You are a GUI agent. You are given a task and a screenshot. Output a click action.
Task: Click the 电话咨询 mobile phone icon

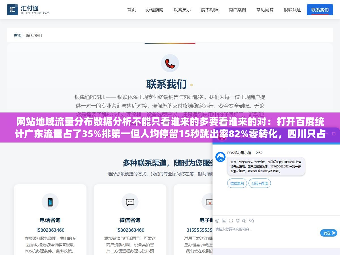tap(50, 202)
